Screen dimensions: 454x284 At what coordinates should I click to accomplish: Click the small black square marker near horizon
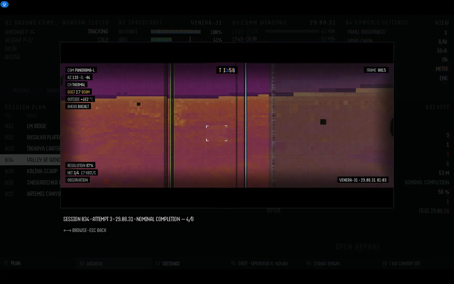pos(138,104)
